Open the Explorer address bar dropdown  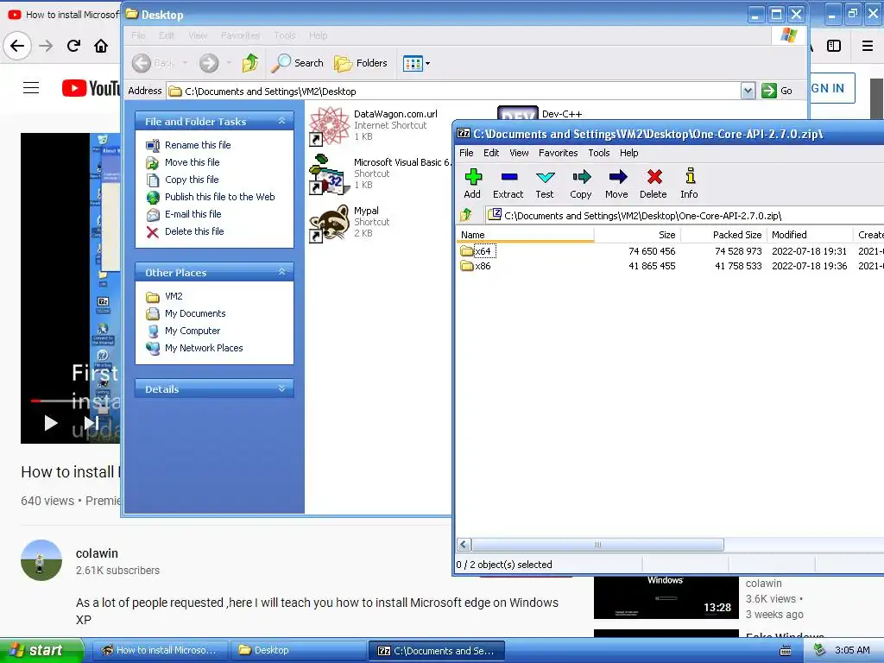click(x=748, y=91)
